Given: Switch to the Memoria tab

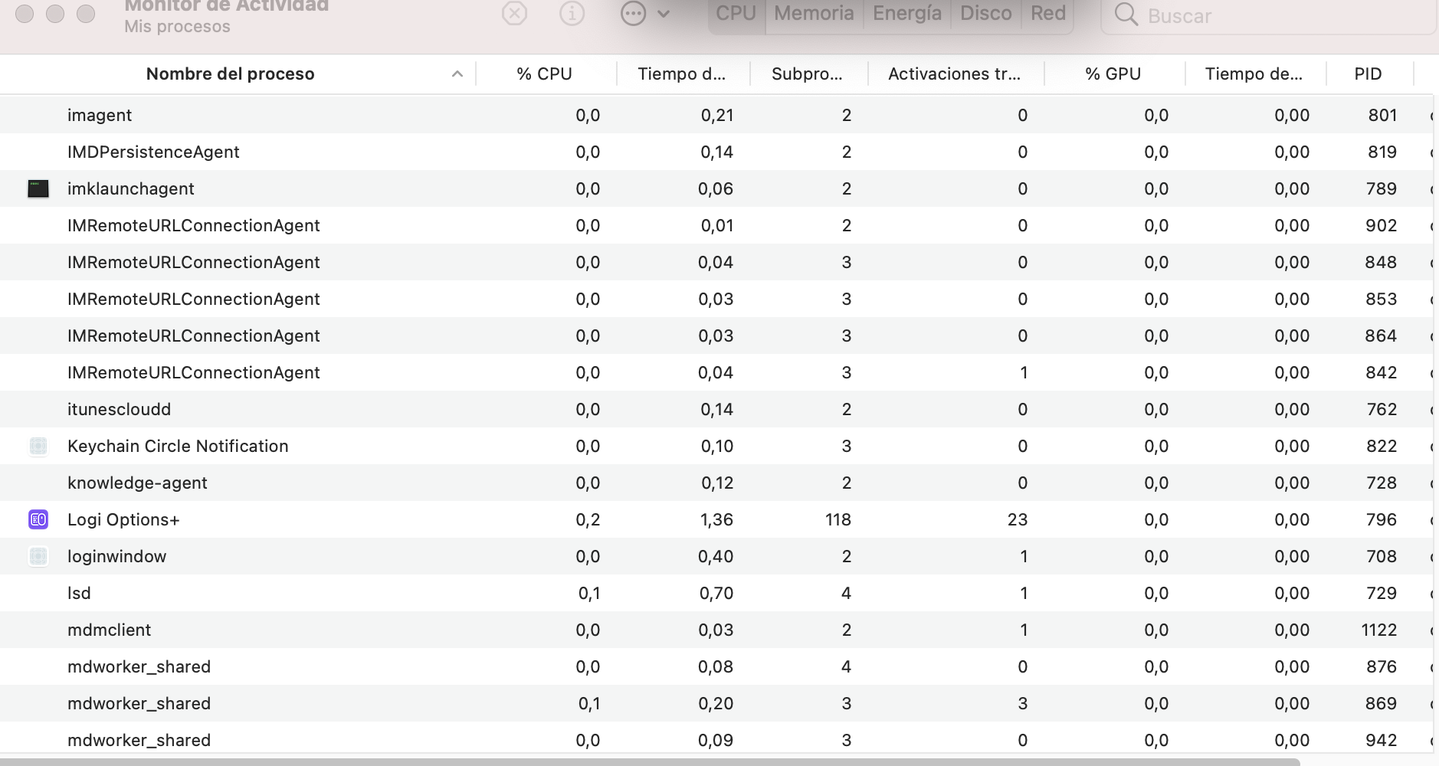Looking at the screenshot, I should (x=814, y=14).
